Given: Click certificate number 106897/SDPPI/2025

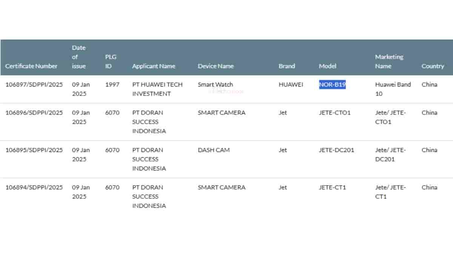Looking at the screenshot, I should coord(34,85).
